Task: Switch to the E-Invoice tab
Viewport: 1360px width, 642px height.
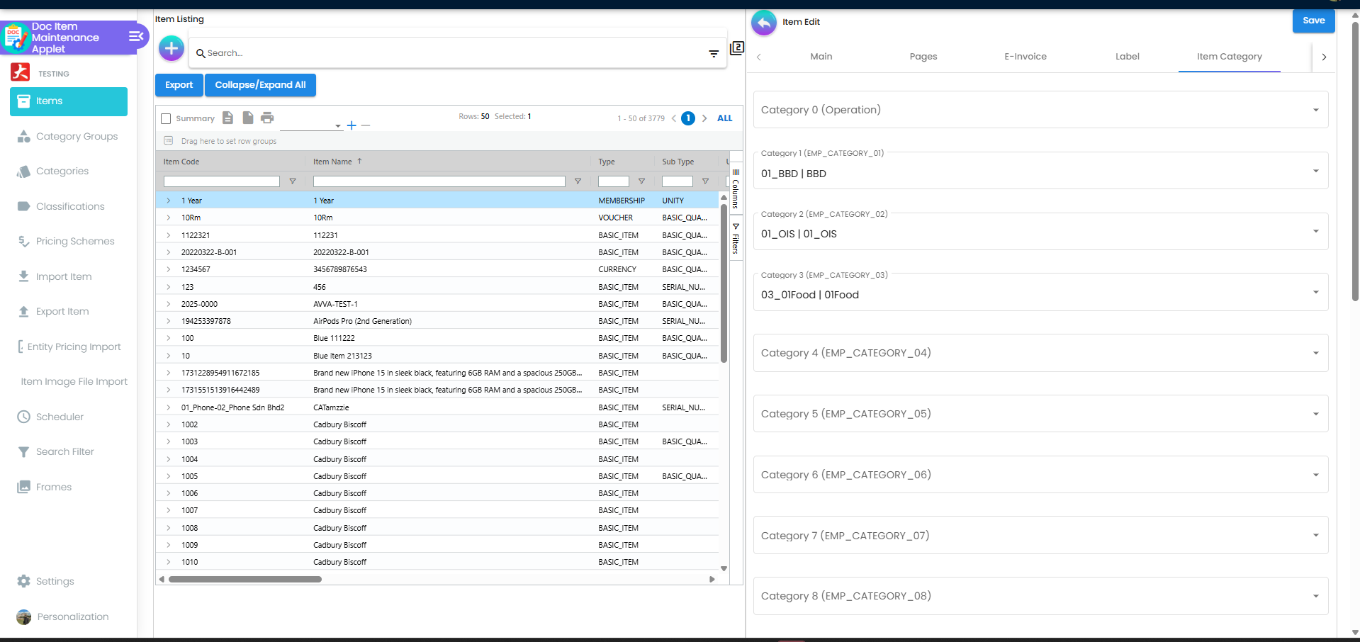Action: point(1025,57)
